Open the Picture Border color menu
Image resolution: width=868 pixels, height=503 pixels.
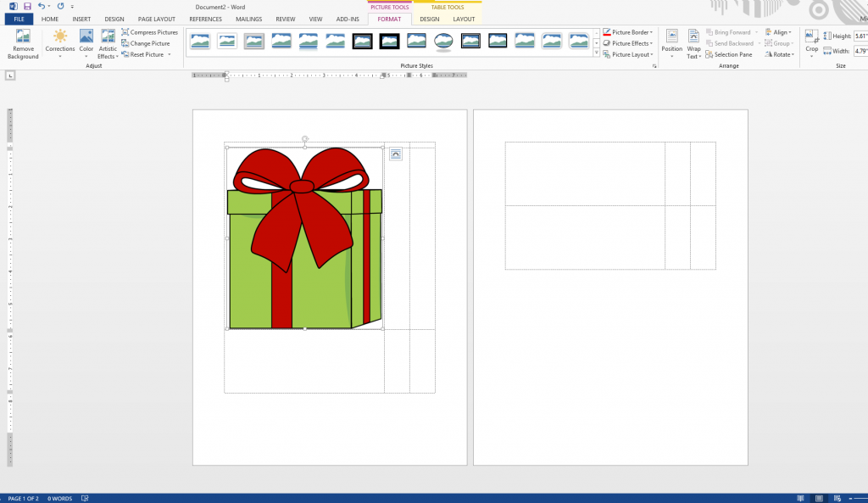click(x=628, y=32)
